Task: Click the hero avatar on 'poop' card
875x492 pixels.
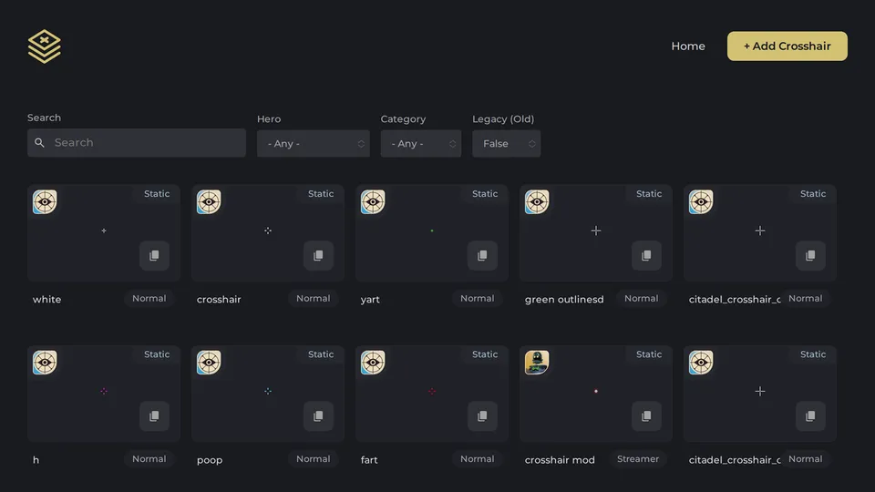Action: tap(209, 363)
